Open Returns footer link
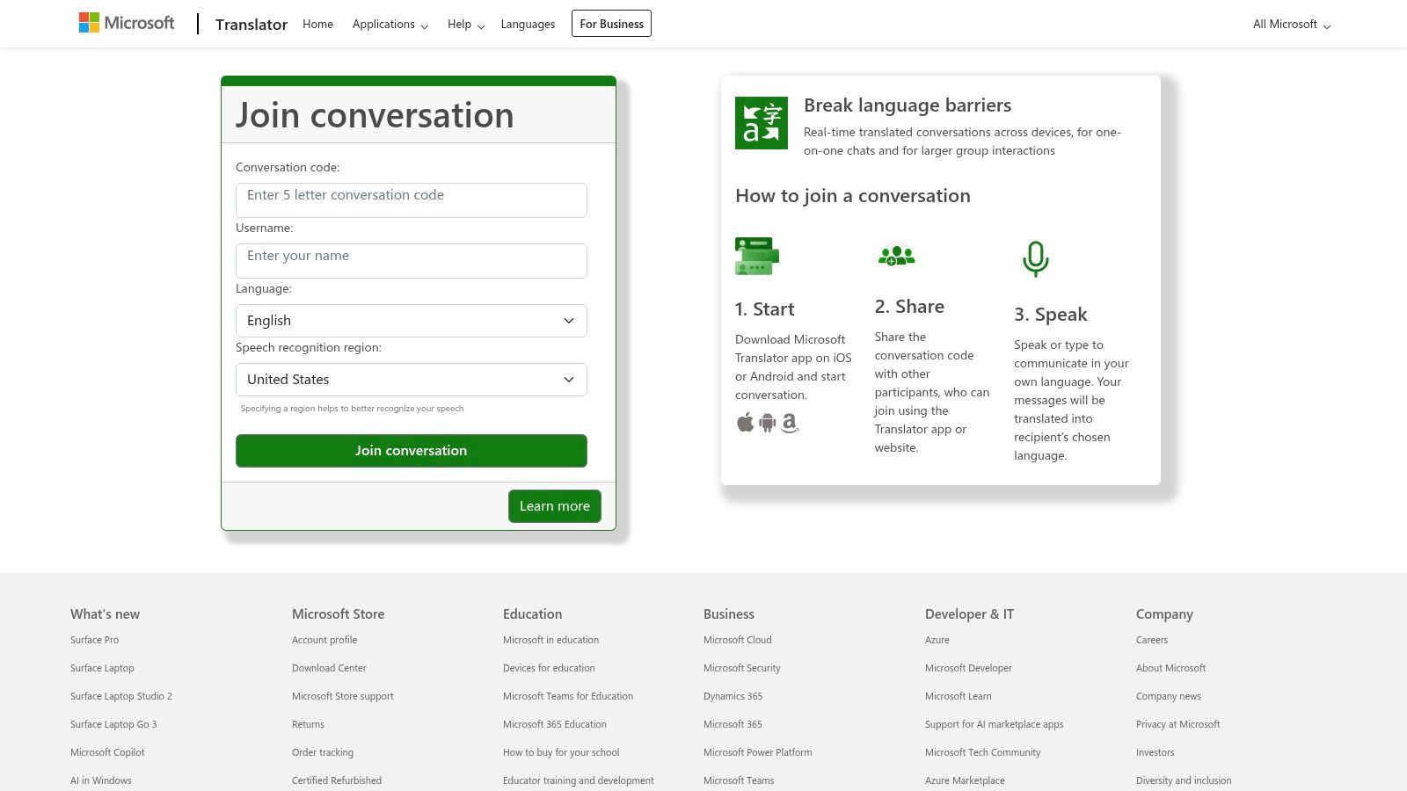This screenshot has width=1407, height=791. point(308,724)
